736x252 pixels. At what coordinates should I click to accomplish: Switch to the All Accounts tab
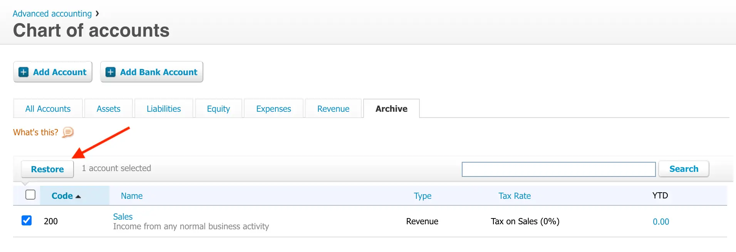(48, 109)
